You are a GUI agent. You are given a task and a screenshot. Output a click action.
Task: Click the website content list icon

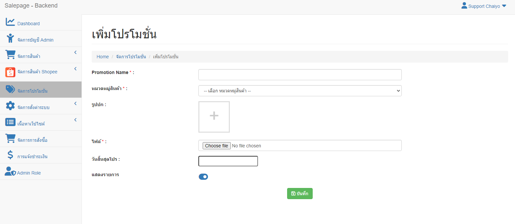coord(10,122)
